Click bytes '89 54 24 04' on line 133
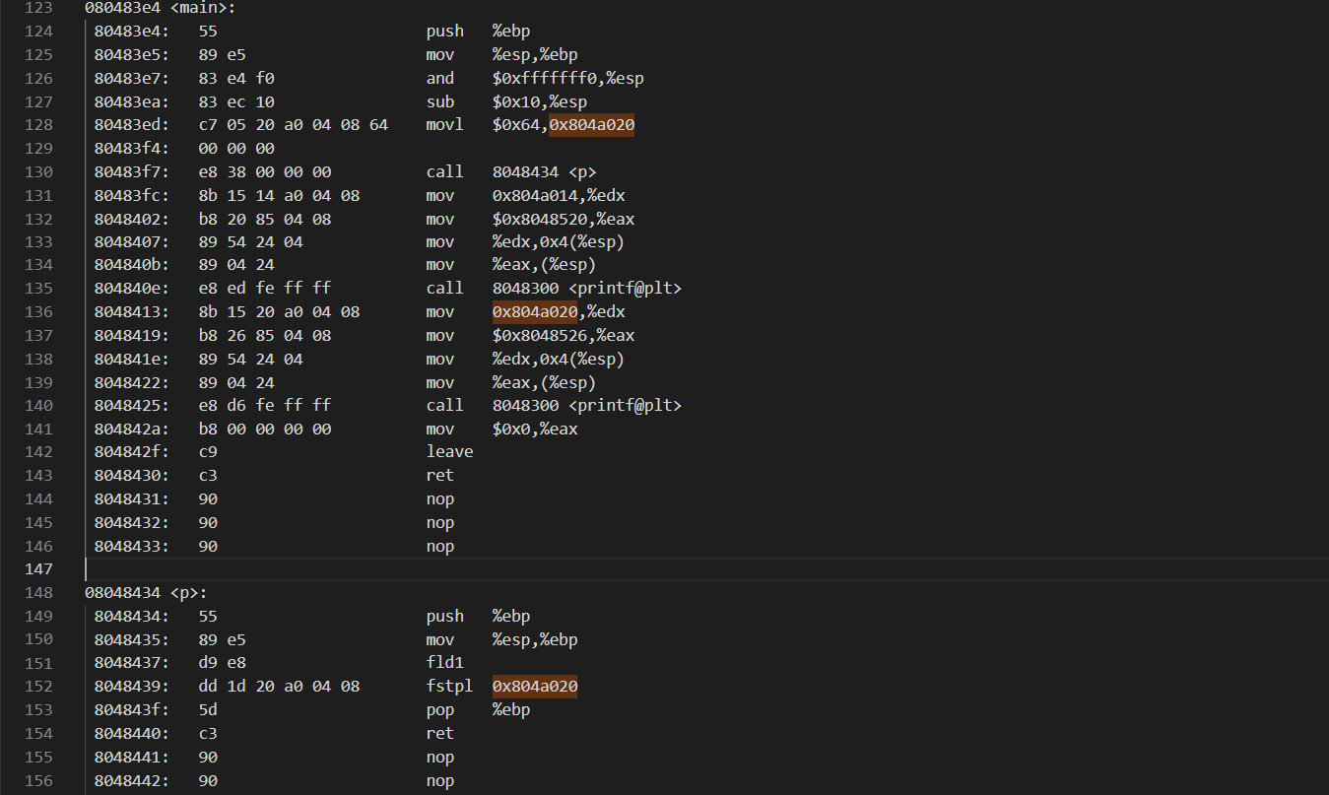1329x795 pixels. 250,242
